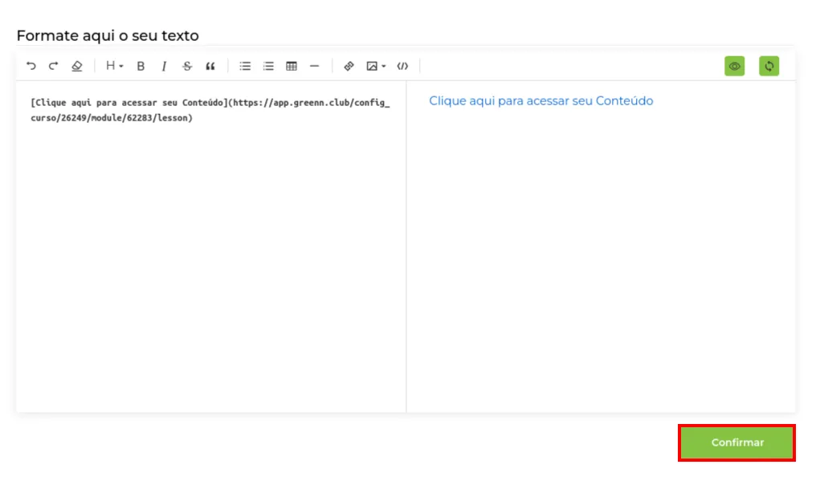Image resolution: width=816 pixels, height=481 pixels.
Task: Click the Confirmar button
Action: tap(737, 442)
